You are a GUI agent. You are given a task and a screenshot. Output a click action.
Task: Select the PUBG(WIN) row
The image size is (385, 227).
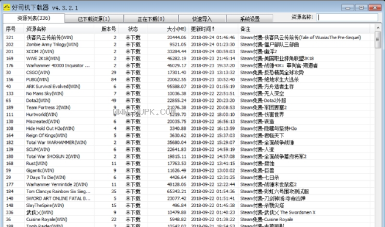click(x=189, y=80)
